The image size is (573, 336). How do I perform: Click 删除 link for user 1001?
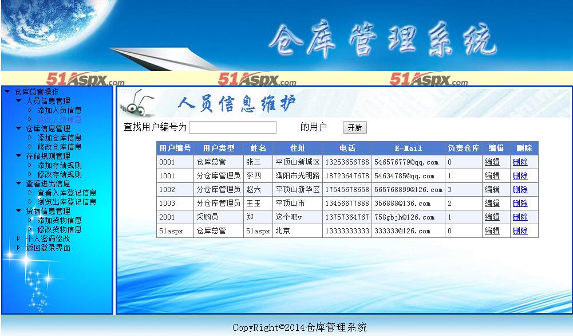tap(520, 176)
